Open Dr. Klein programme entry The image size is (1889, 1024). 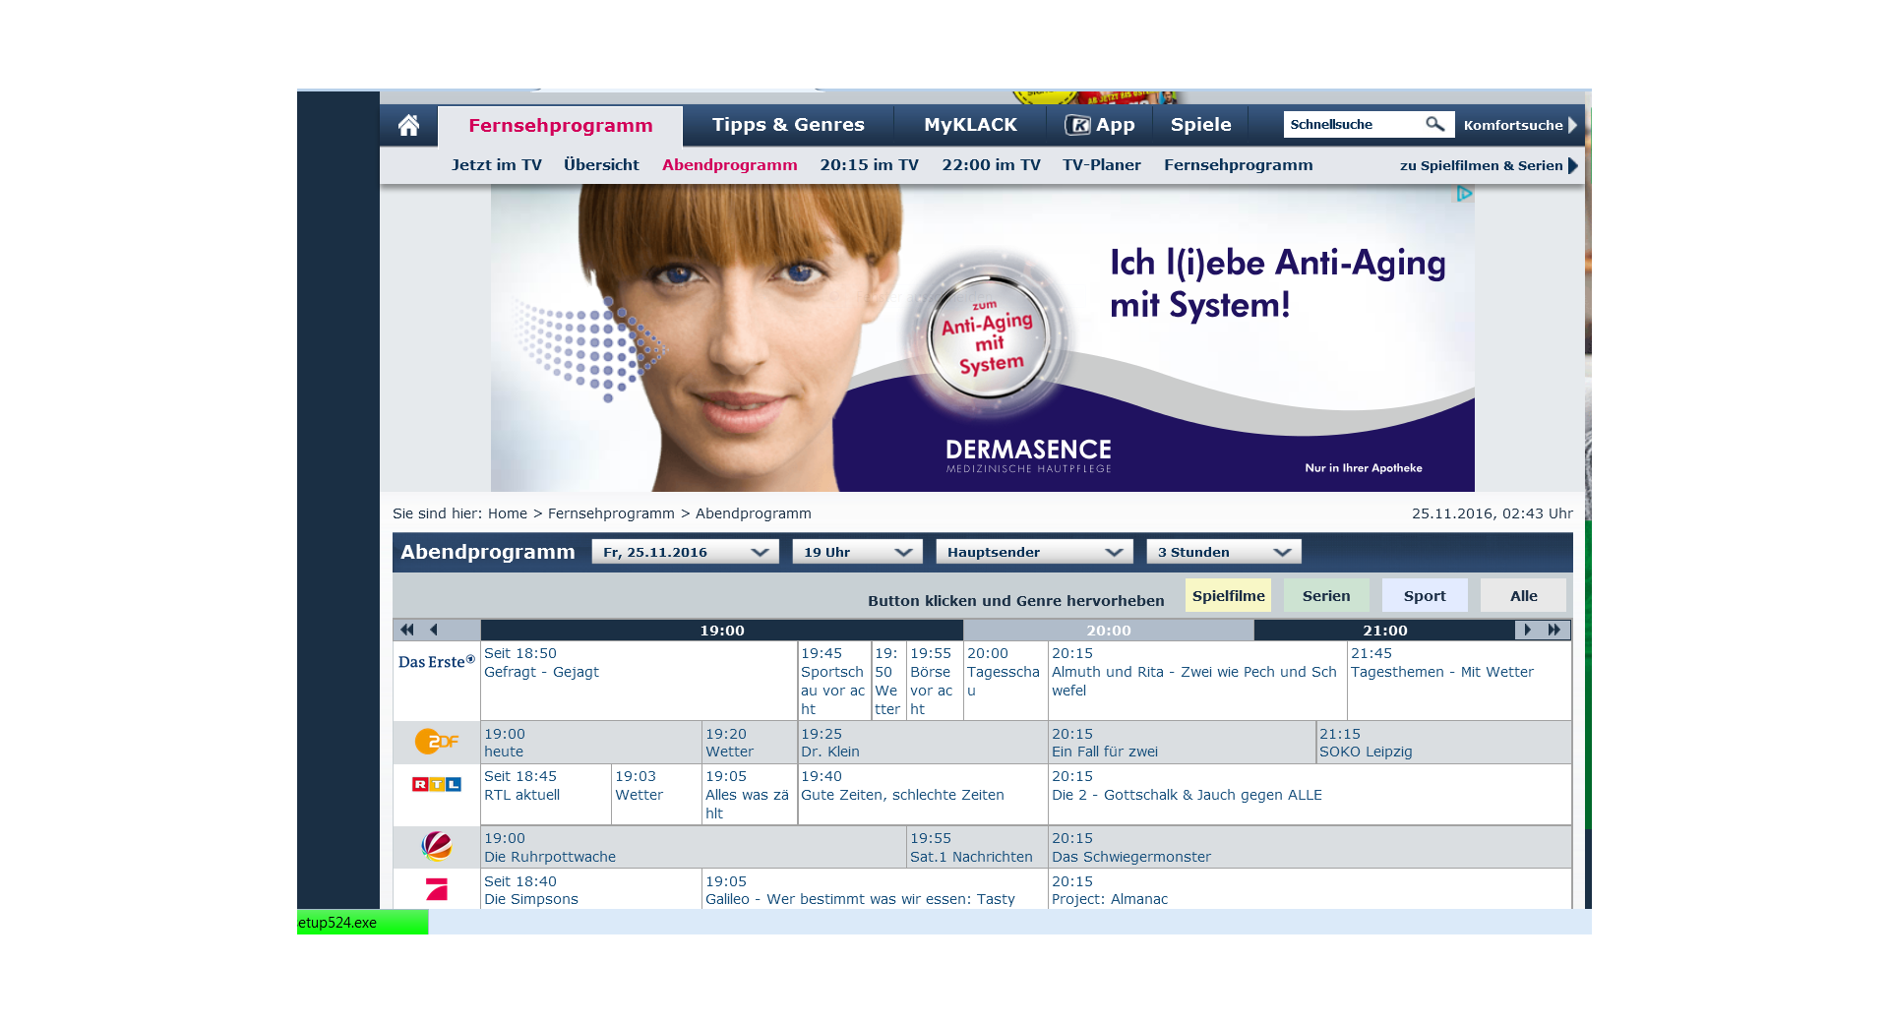click(923, 743)
